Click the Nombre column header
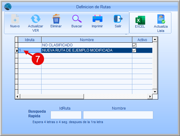Viewport: 180px width, 136px height. point(87,40)
